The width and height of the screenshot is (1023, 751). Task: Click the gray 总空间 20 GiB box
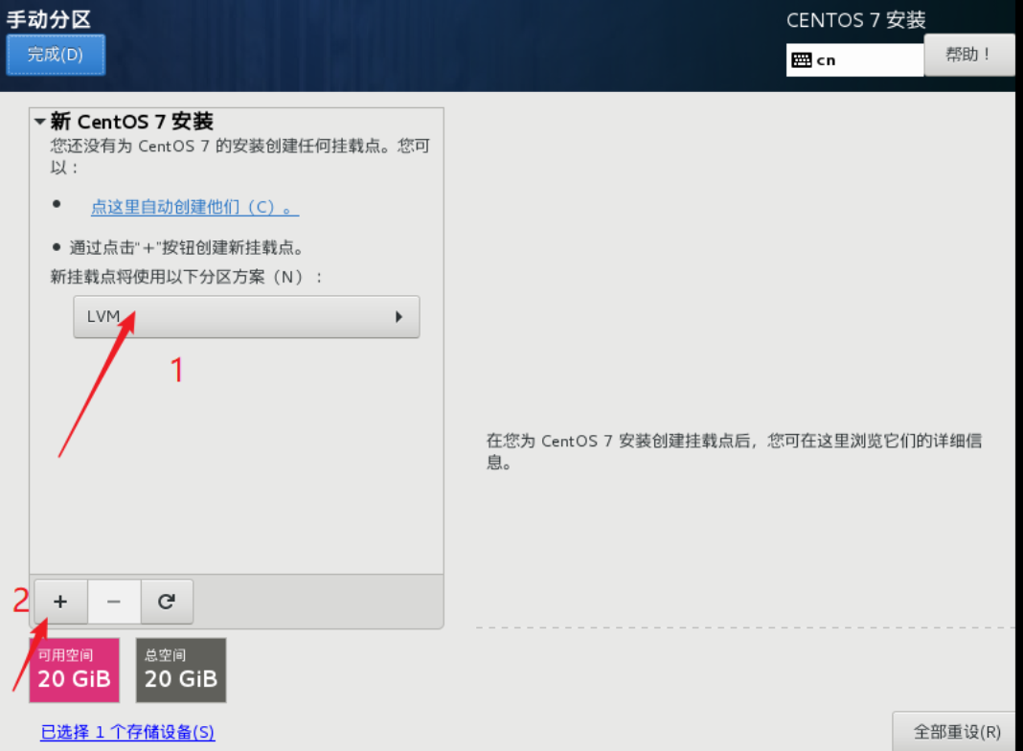pos(181,671)
